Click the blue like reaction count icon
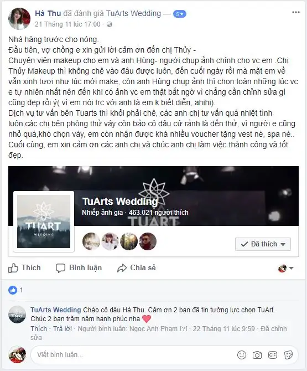The height and width of the screenshot is (371, 307). 13,290
